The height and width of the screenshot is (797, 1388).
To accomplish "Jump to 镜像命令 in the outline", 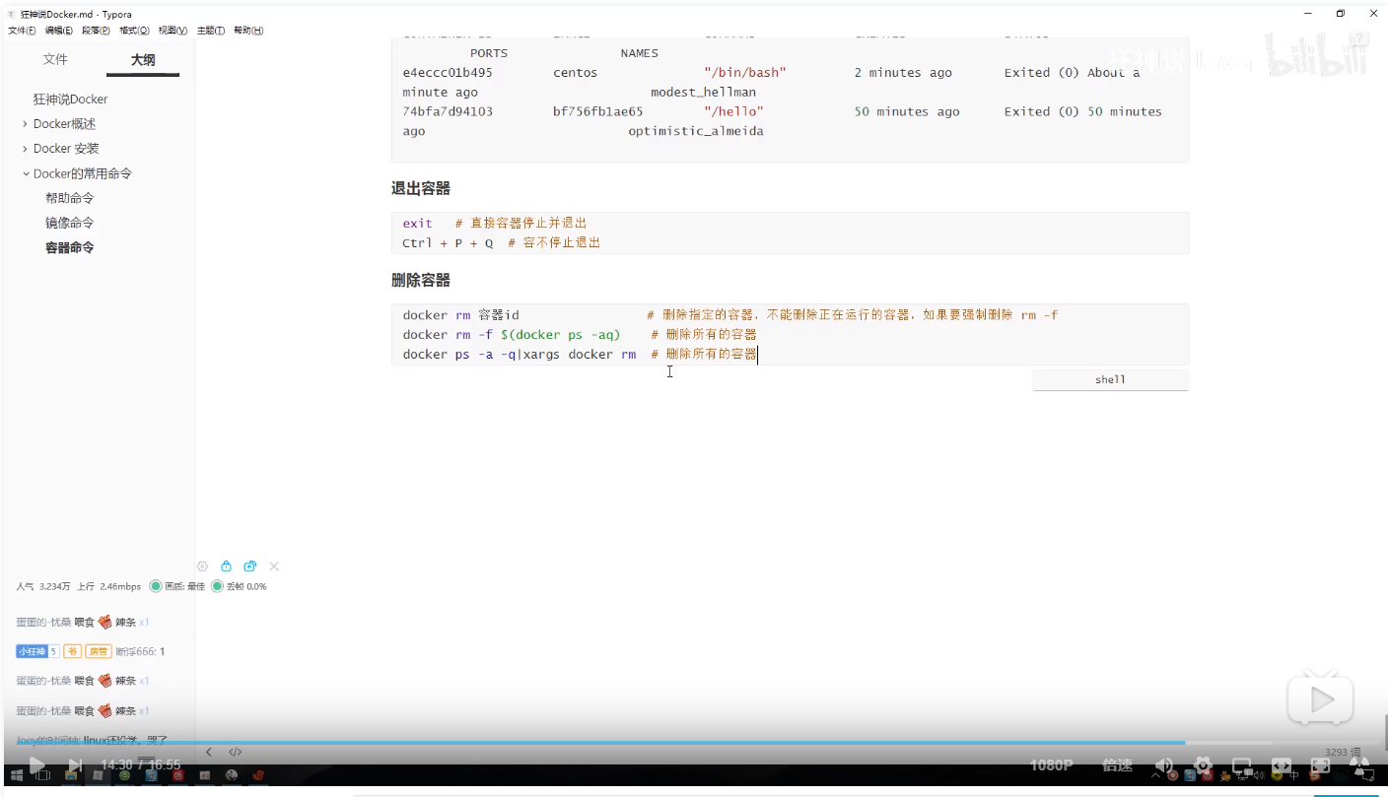I will point(70,223).
